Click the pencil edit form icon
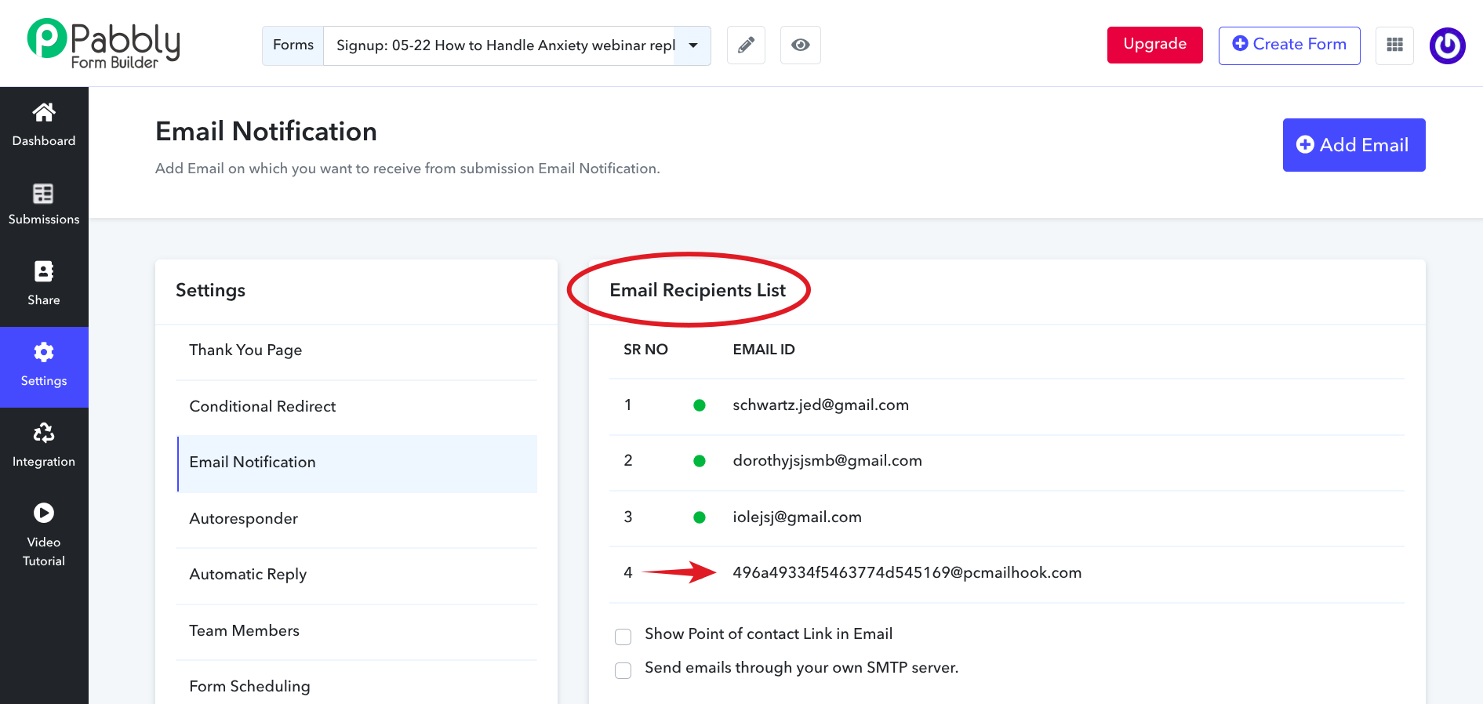The height and width of the screenshot is (704, 1483). [746, 45]
